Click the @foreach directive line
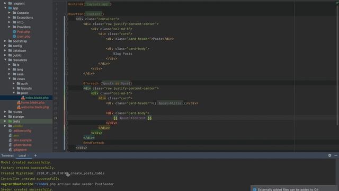This screenshot has width=339, height=191. click(x=108, y=83)
